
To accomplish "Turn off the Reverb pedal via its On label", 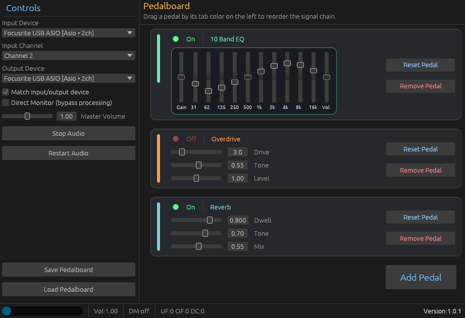I will tap(190, 207).
